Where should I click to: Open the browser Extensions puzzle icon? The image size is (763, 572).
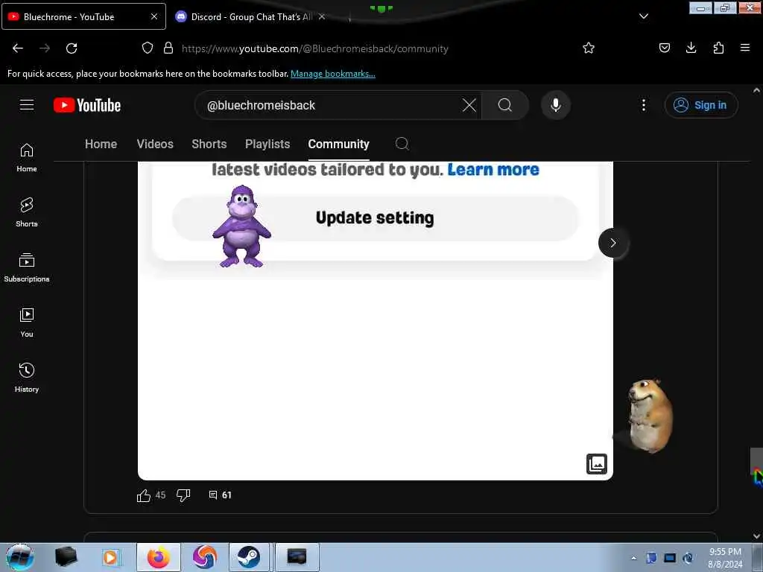pyautogui.click(x=718, y=48)
